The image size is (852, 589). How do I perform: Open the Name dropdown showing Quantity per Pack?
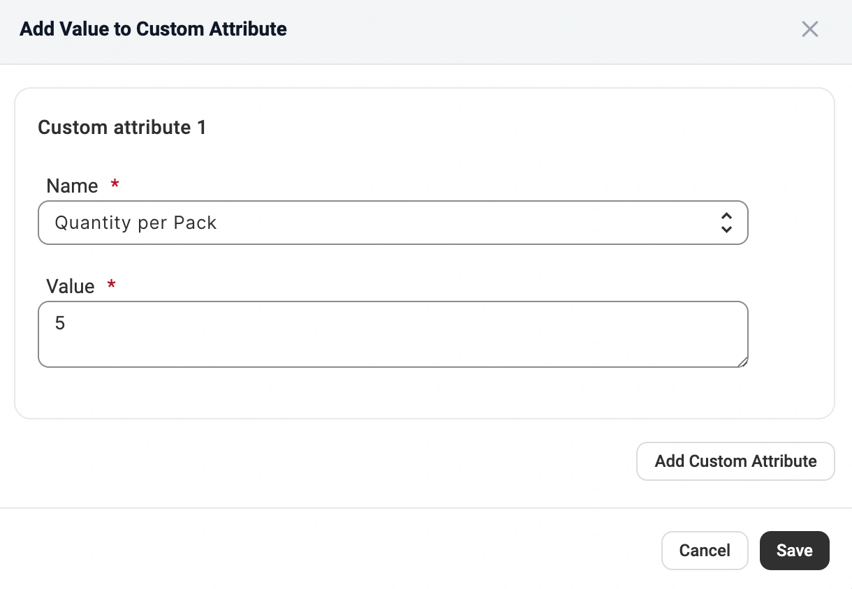point(393,223)
